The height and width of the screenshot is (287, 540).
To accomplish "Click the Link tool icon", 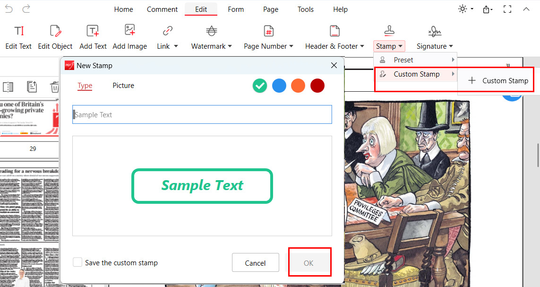I will pos(167,31).
